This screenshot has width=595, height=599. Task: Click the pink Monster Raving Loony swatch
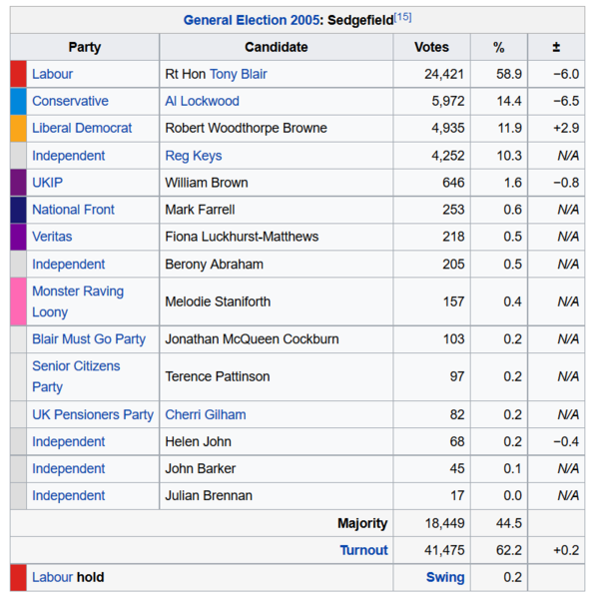pos(18,301)
